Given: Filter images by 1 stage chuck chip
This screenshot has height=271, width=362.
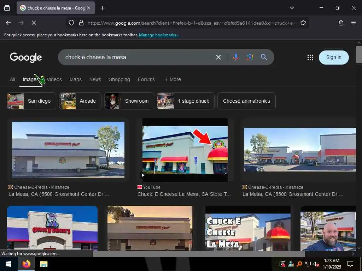Looking at the screenshot, I should (186, 101).
